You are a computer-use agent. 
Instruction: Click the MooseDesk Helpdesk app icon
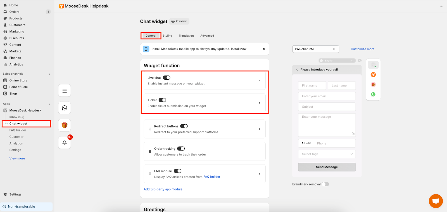tap(5, 110)
